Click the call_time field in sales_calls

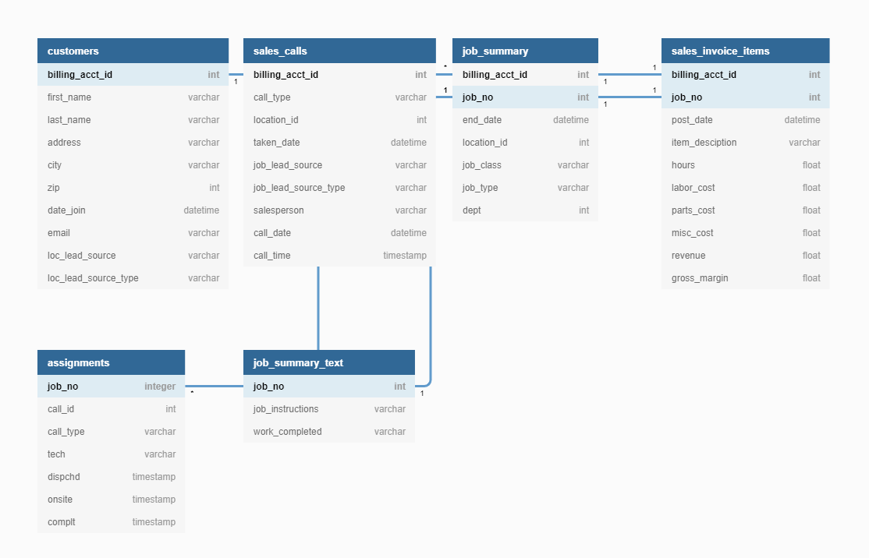click(339, 256)
